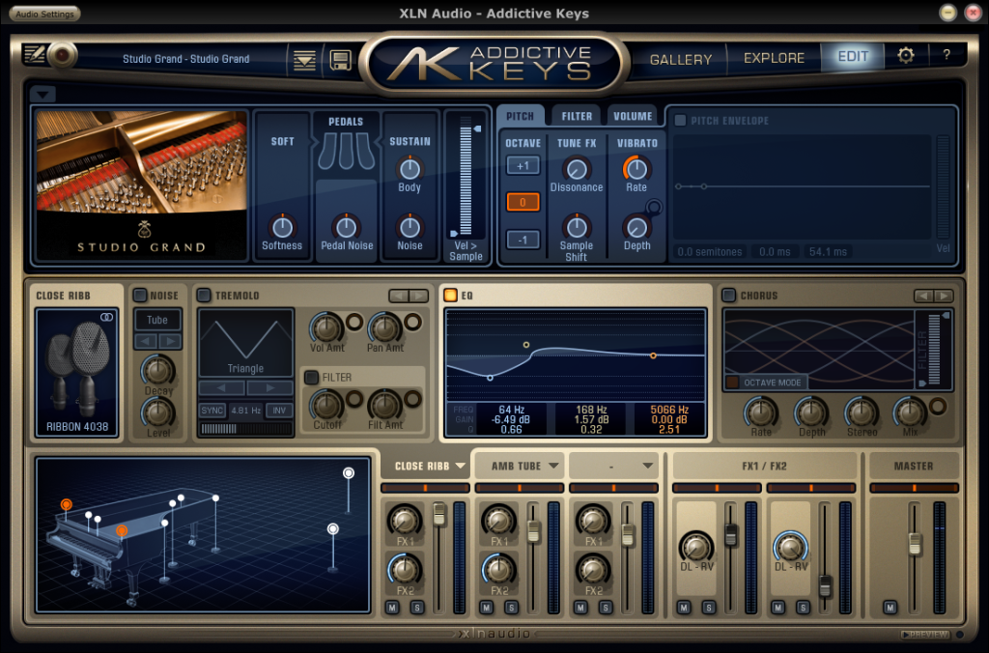Click the octave +1 button
The image size is (989, 653).
[x=523, y=165]
